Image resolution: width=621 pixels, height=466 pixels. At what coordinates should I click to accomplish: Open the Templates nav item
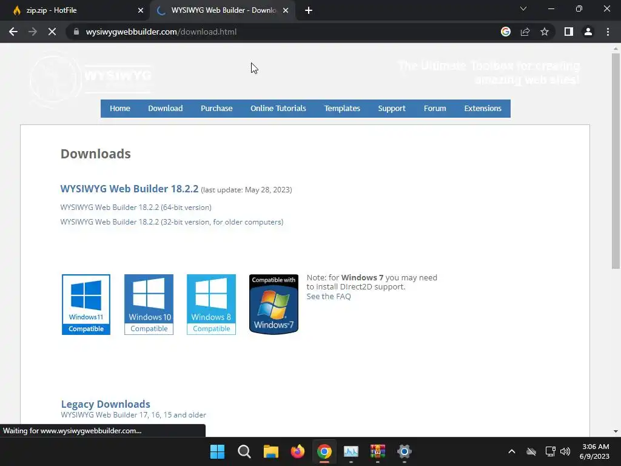click(x=342, y=108)
